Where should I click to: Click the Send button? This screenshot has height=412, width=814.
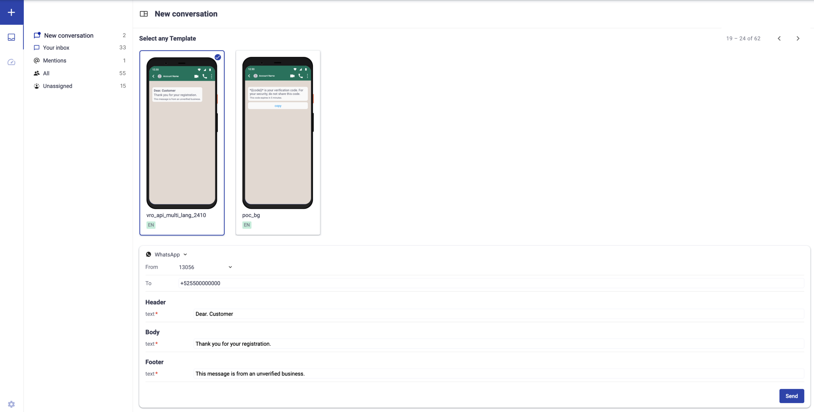791,396
